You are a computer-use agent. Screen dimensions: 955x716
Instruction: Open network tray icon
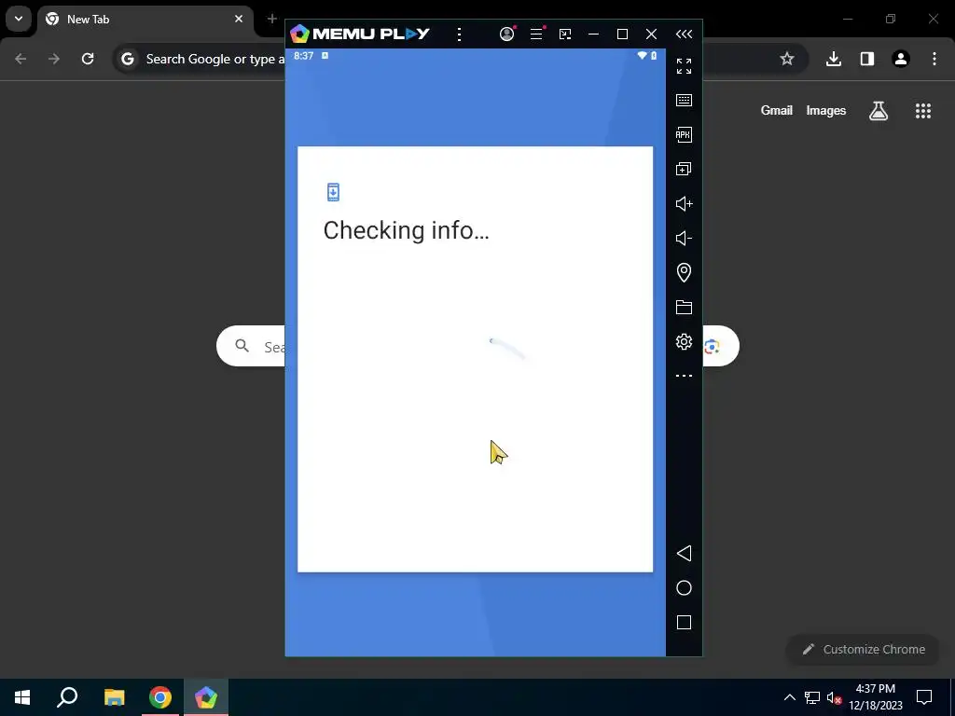(x=812, y=697)
